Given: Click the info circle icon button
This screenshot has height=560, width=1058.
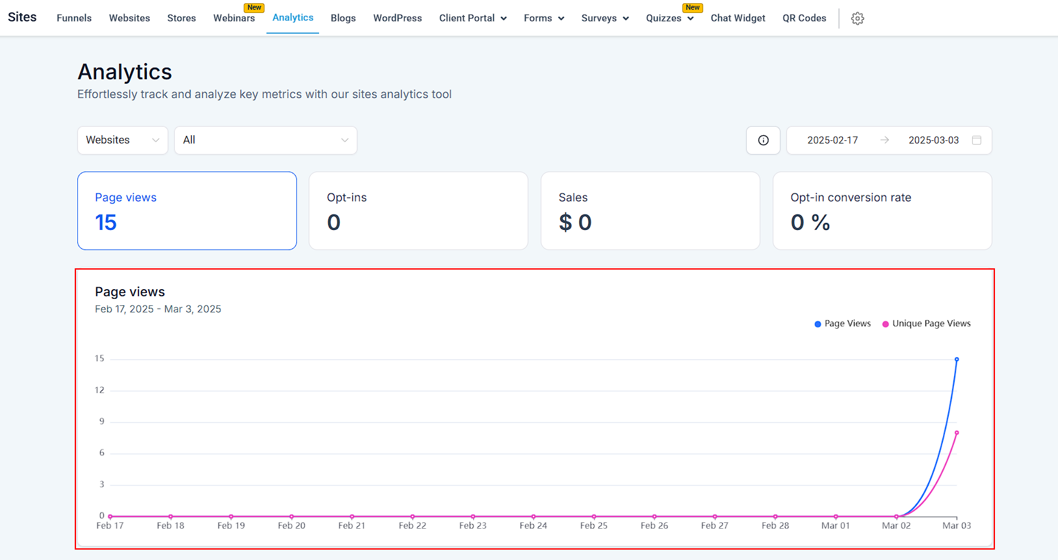Looking at the screenshot, I should click(x=763, y=140).
